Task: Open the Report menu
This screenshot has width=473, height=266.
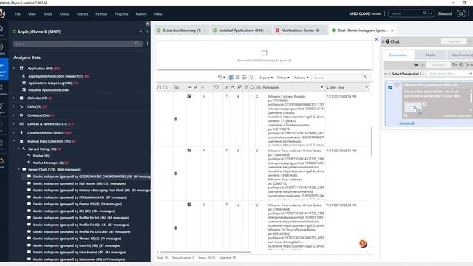Action: (141, 14)
